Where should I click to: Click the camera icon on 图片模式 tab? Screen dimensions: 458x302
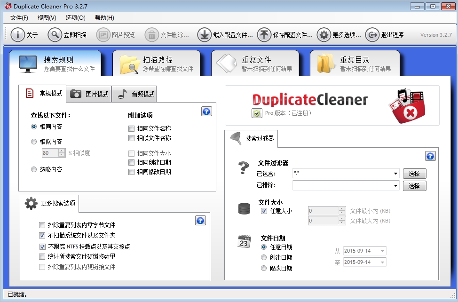[x=76, y=94]
